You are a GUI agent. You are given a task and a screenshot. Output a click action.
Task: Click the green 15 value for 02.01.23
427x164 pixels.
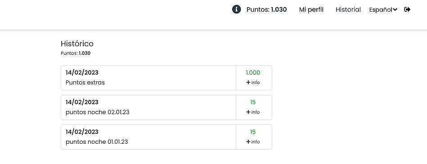(253, 102)
